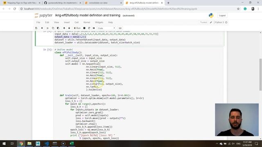
Task: Click the notebook vertical scrollbar
Action: point(260,74)
